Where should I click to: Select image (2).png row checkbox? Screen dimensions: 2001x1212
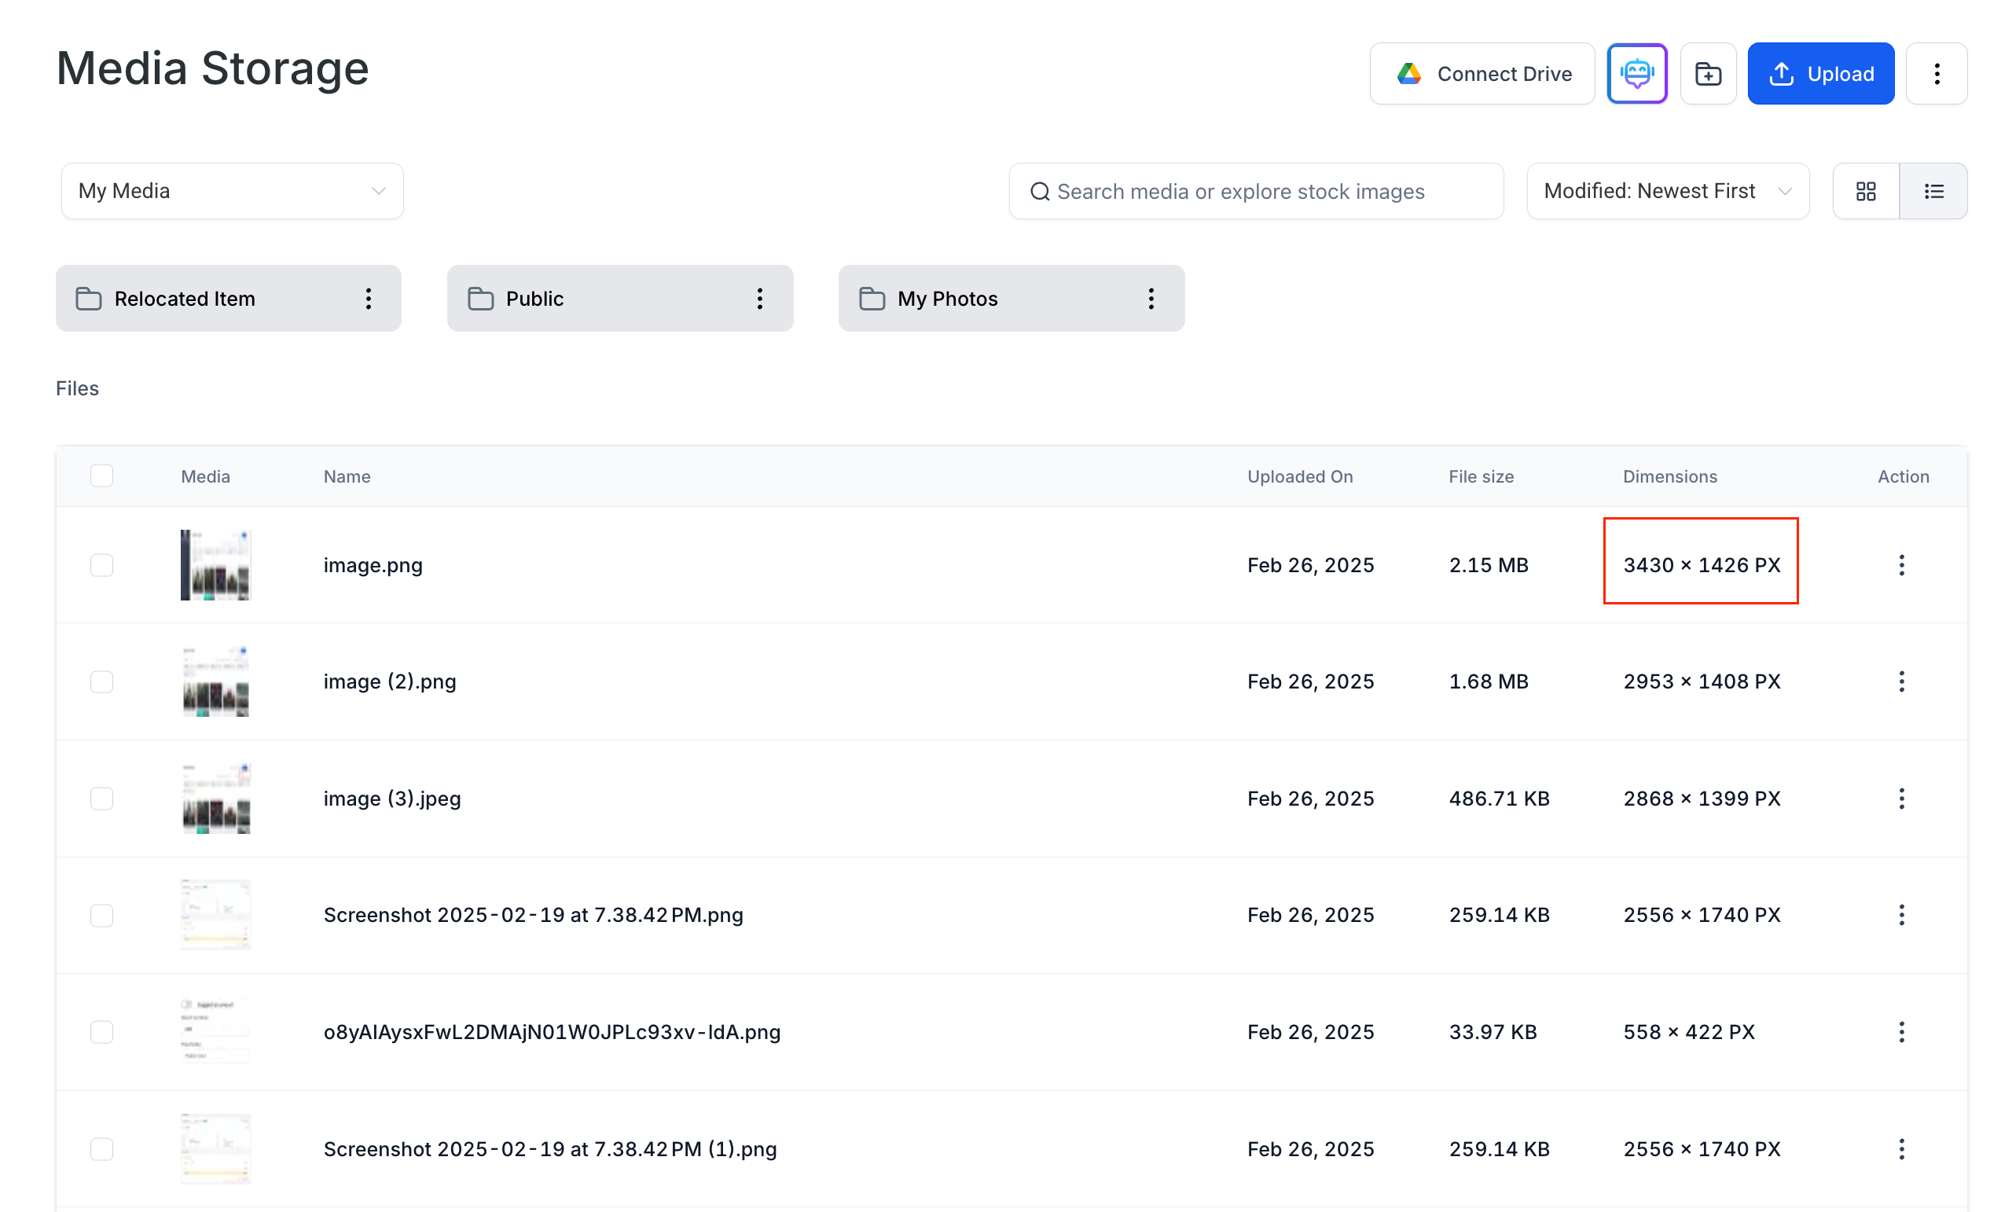point(101,681)
